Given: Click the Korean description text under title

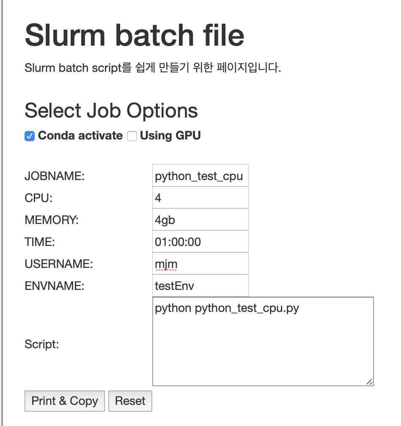Looking at the screenshot, I should (153, 68).
